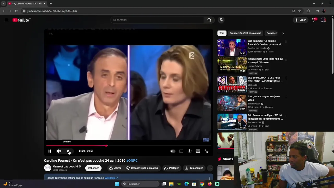Open the France Télévisions info panel options
Viewport: 334px width, 188px height.
pos(210,178)
